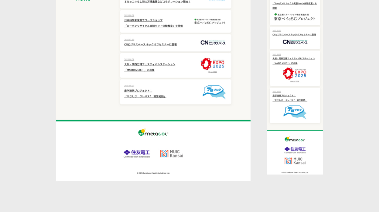This screenshot has width=379, height=212.
Task: Click the CNビジネスベース logo in the mobile preview
Action: (295, 42)
